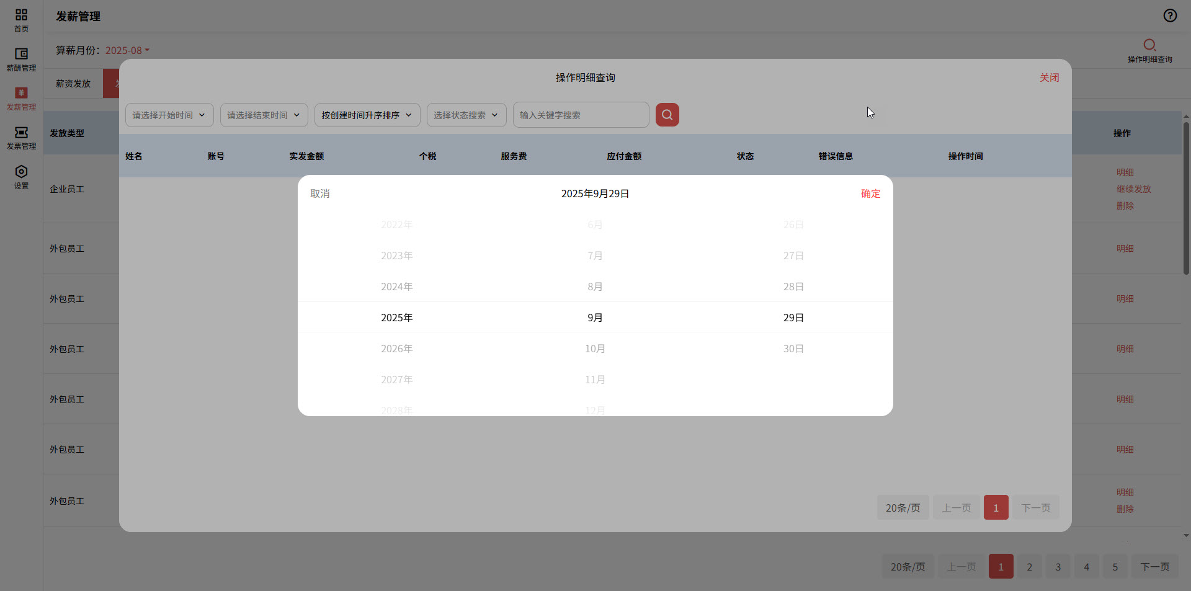The height and width of the screenshot is (591, 1191).
Task: Open 设置 from the sidebar
Action: point(21,177)
